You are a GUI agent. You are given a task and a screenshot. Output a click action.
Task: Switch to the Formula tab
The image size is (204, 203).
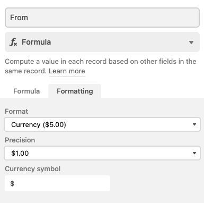tap(26, 91)
